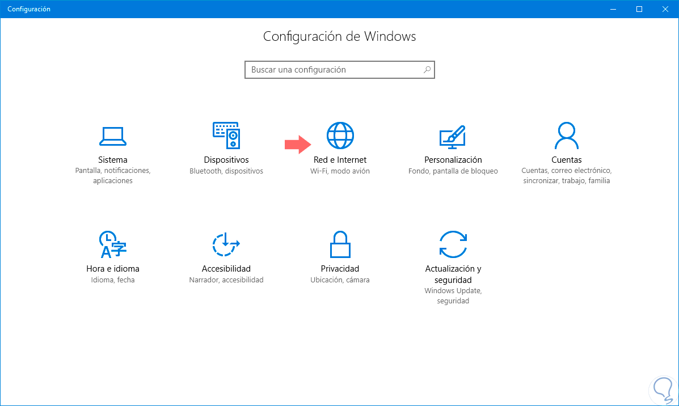Focus the Buscar una configuración field
Viewport: 679px width, 406px height.
pyautogui.click(x=335, y=70)
